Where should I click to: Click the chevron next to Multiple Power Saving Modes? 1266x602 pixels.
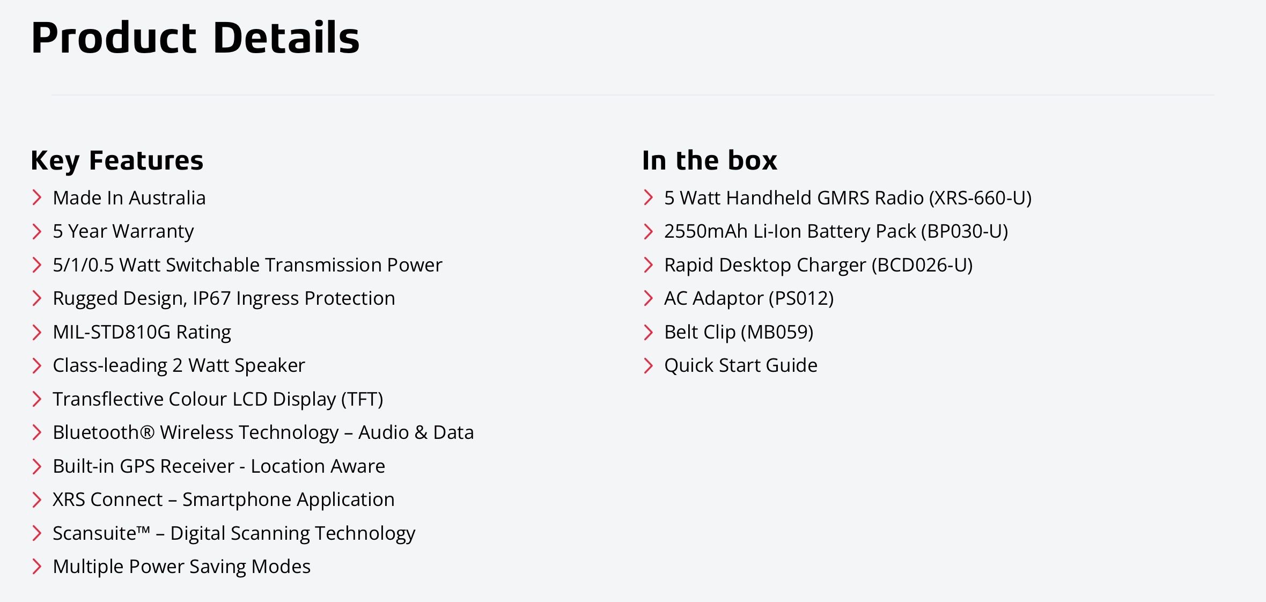(x=37, y=567)
